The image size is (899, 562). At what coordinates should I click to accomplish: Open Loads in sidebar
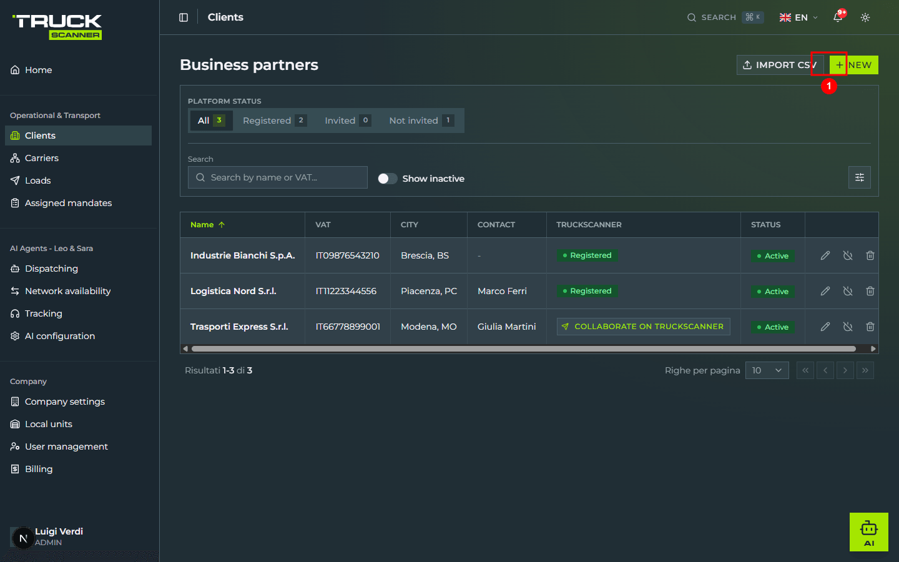pos(78,180)
